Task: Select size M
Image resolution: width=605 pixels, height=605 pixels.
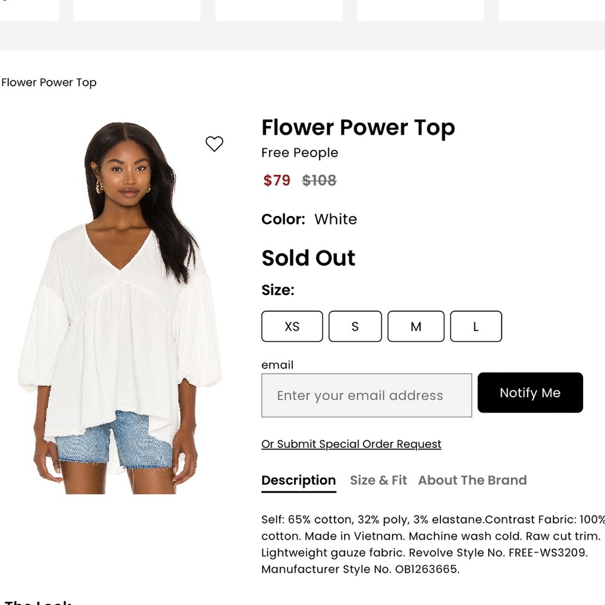Action: coord(416,326)
